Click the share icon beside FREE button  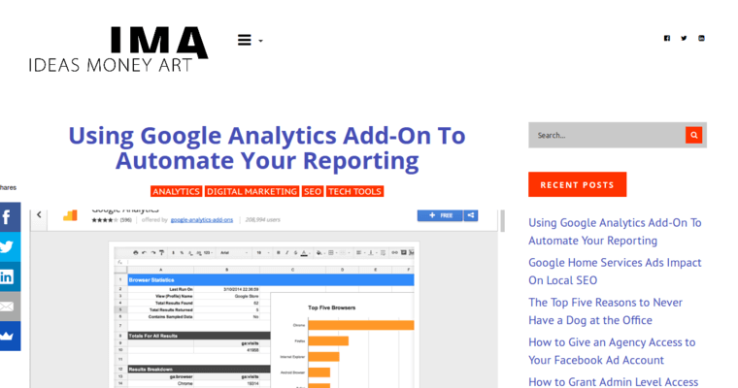point(471,215)
